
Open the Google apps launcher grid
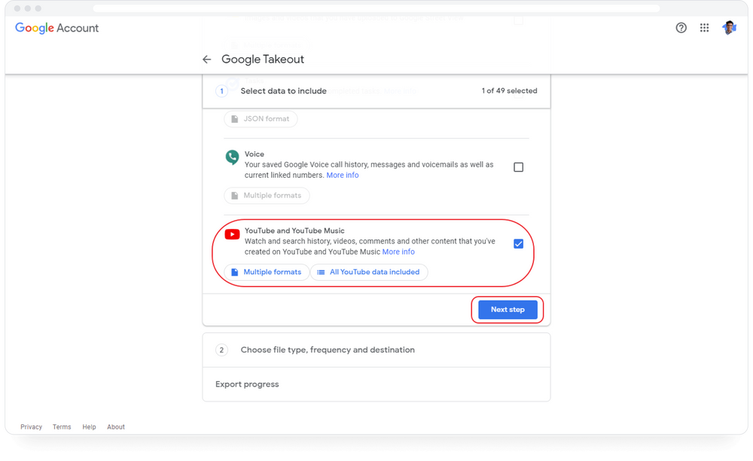coord(705,27)
